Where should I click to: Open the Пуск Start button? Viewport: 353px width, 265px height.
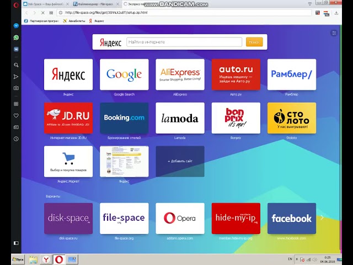[18, 259]
